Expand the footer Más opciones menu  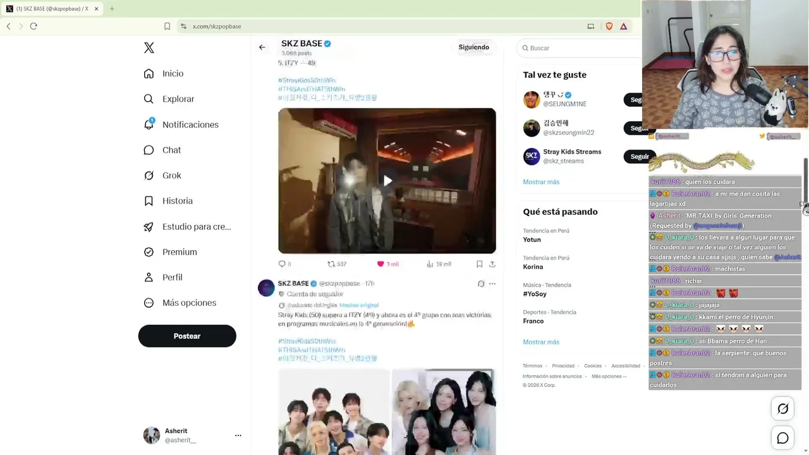tap(609, 377)
